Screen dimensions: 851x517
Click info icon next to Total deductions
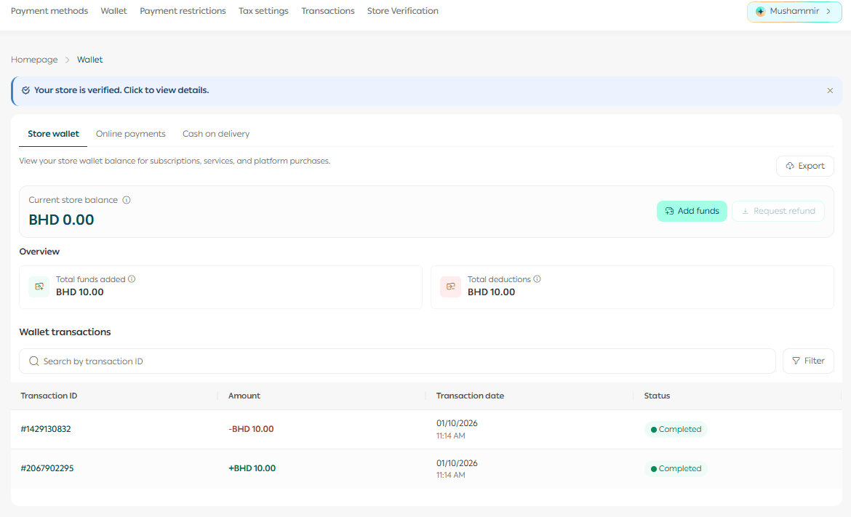[x=538, y=279]
